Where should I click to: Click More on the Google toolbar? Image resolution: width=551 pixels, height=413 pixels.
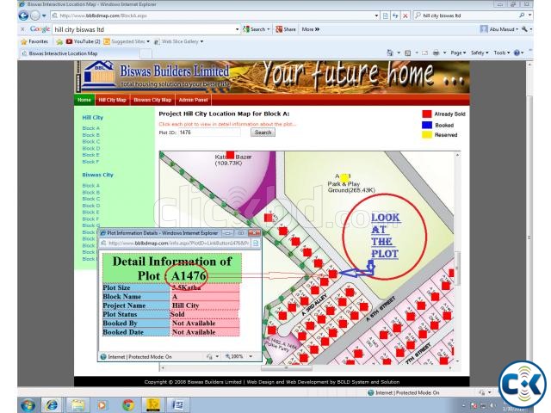[310, 29]
